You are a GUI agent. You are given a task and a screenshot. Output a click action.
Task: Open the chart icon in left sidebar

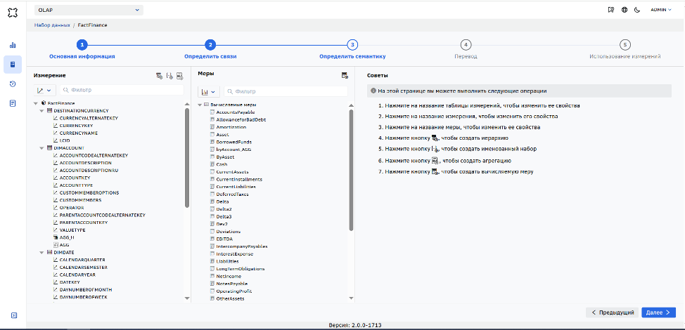[x=13, y=45]
